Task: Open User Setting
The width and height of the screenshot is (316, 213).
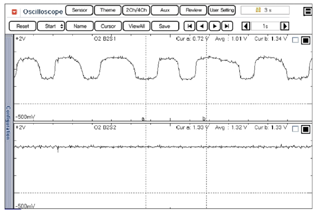Action: pyautogui.click(x=222, y=10)
